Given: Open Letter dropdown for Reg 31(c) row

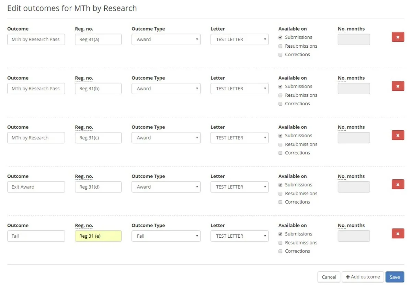Looking at the screenshot, I should 239,138.
